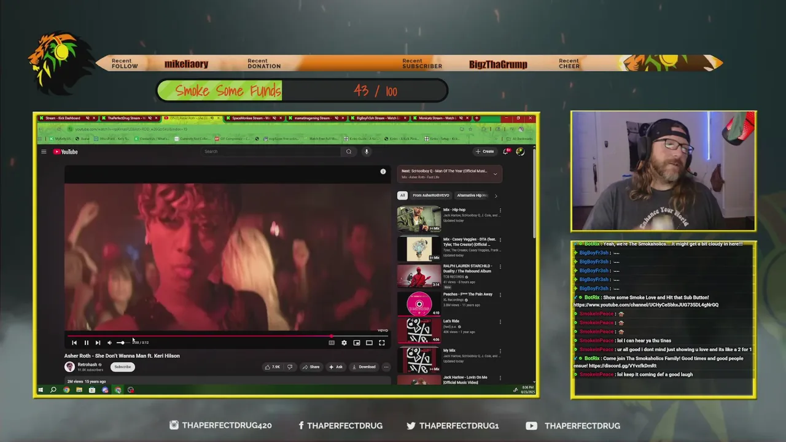Open RALPH LAUREN STARCHILD video thumbnail
The width and height of the screenshot is (786, 442).
pos(419,276)
